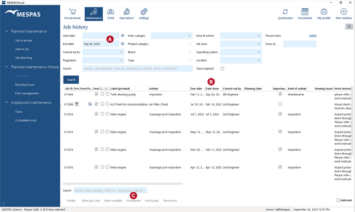Open the Location dropdown
355x212 pixels.
(x=241, y=60)
